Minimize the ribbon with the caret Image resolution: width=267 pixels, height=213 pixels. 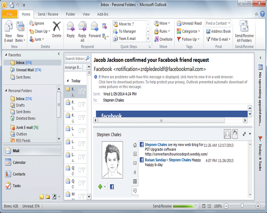point(256,14)
